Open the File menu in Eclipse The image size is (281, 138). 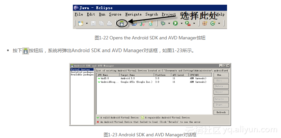click(79, 14)
